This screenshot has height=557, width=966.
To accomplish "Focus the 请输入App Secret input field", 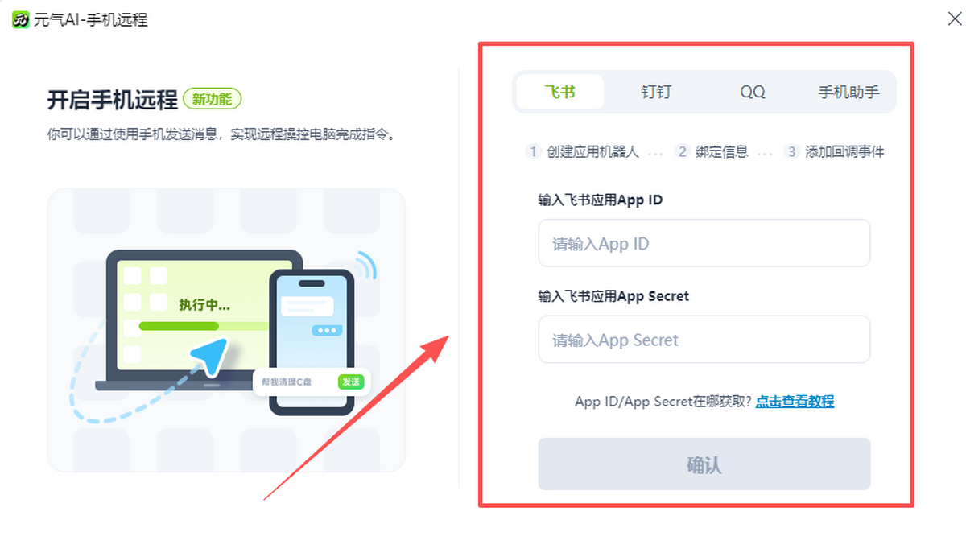I will pyautogui.click(x=704, y=340).
